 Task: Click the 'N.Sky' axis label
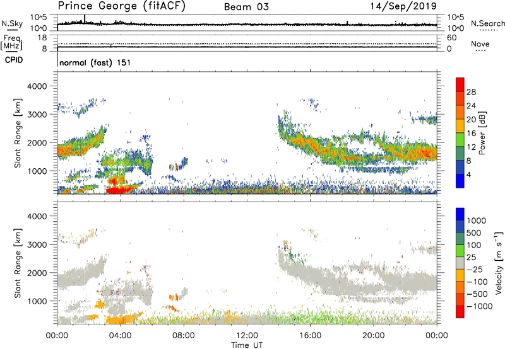[x=12, y=23]
